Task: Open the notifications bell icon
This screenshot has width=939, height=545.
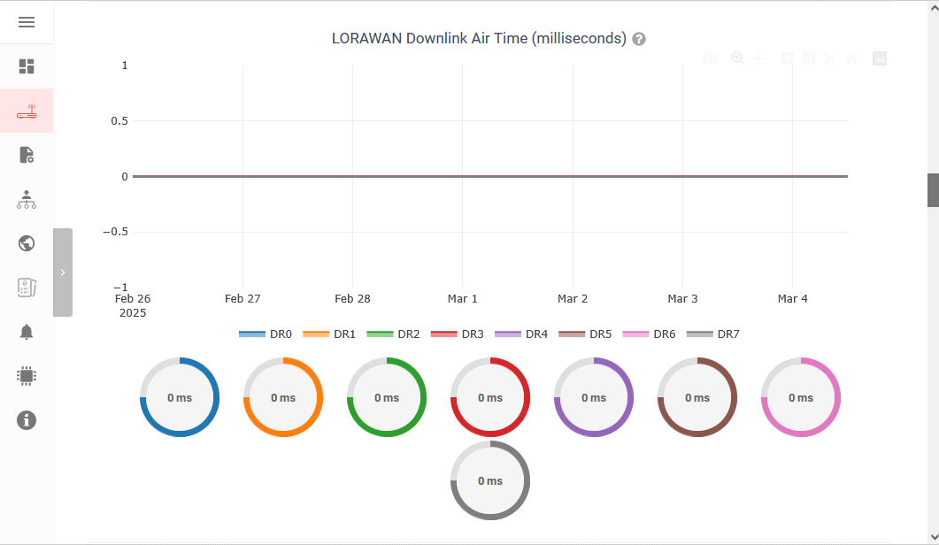Action: coord(27,332)
